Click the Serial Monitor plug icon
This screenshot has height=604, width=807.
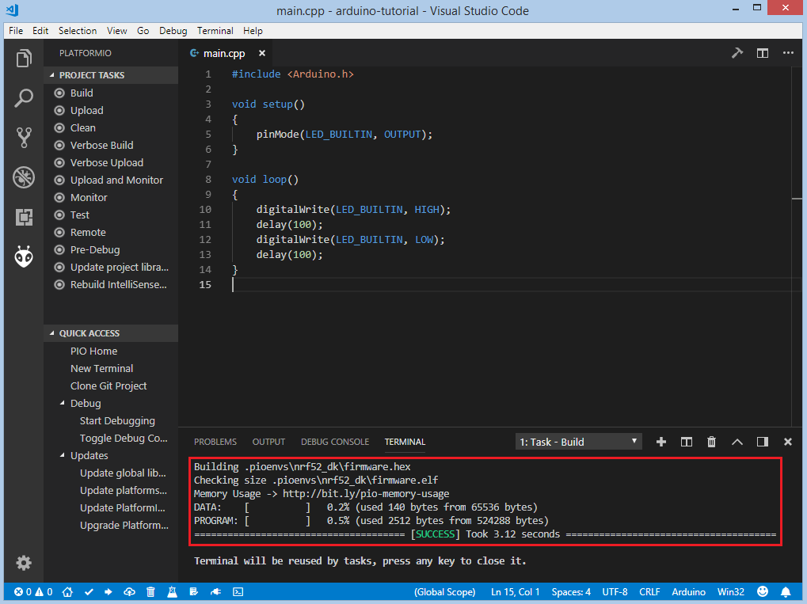coord(215,592)
